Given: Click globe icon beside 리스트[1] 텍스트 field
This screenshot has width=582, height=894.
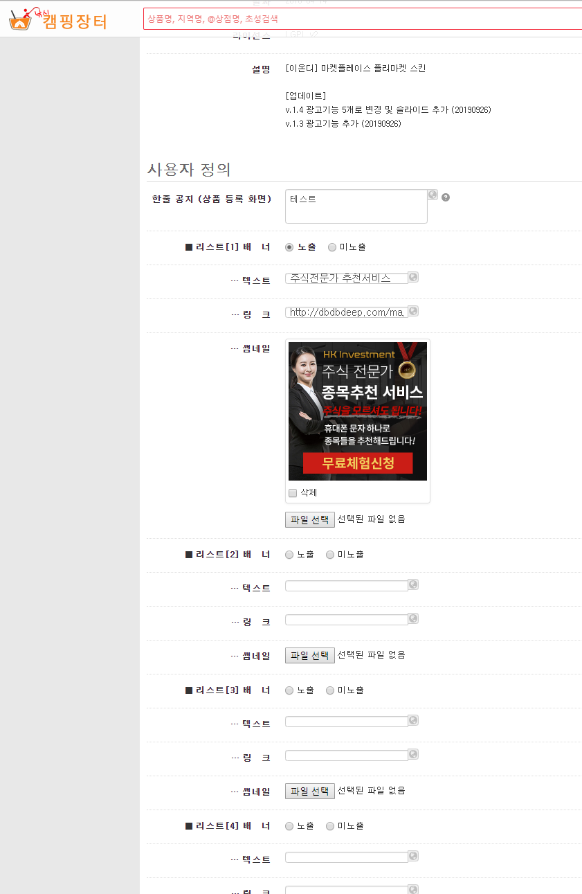Looking at the screenshot, I should pyautogui.click(x=413, y=277).
